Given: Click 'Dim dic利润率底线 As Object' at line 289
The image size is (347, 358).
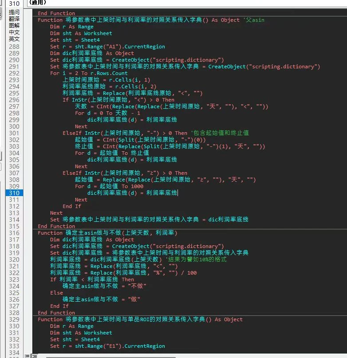Looking at the screenshot, I should (x=92, y=53).
